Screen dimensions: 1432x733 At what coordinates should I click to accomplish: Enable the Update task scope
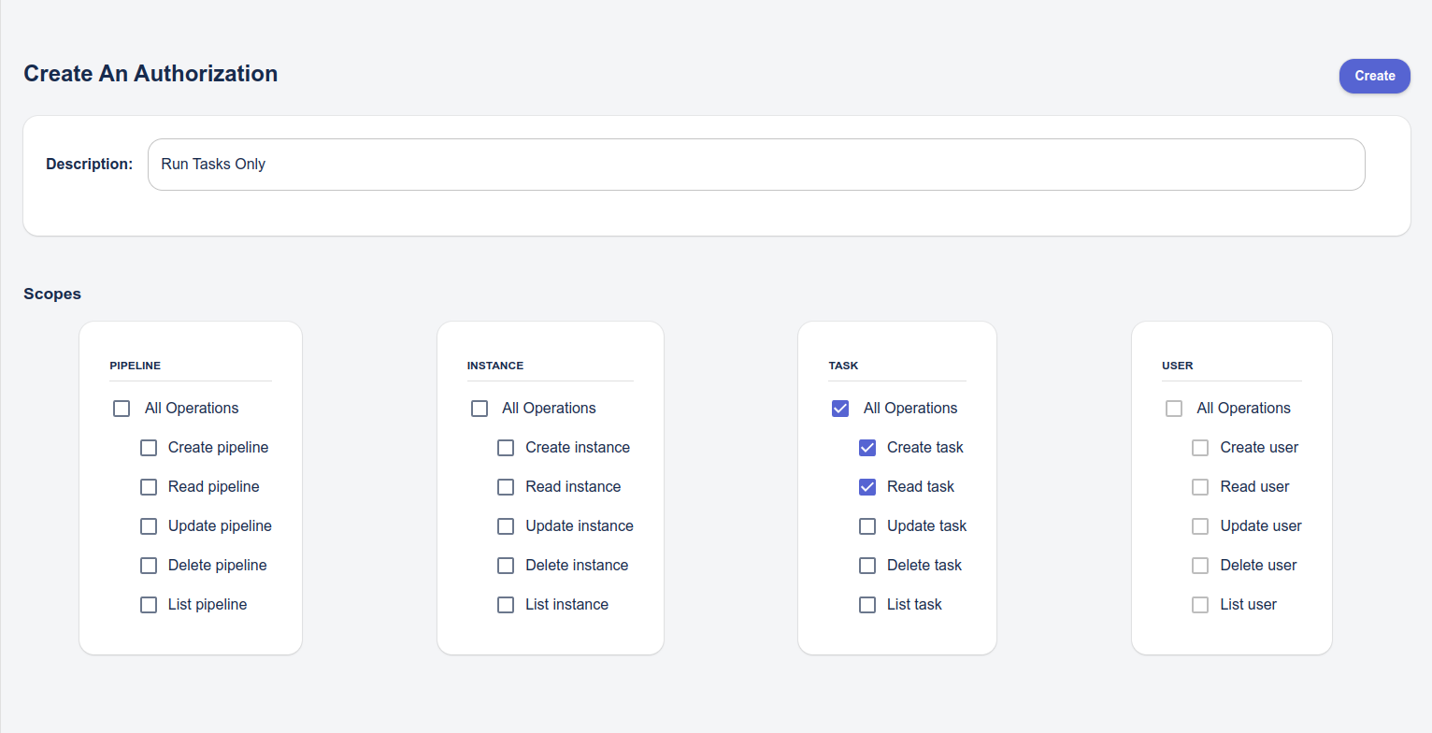point(867,526)
